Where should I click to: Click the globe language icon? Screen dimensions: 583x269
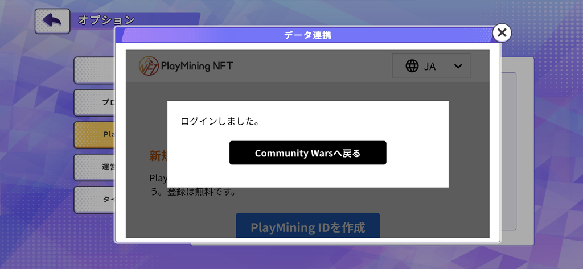[x=412, y=66]
